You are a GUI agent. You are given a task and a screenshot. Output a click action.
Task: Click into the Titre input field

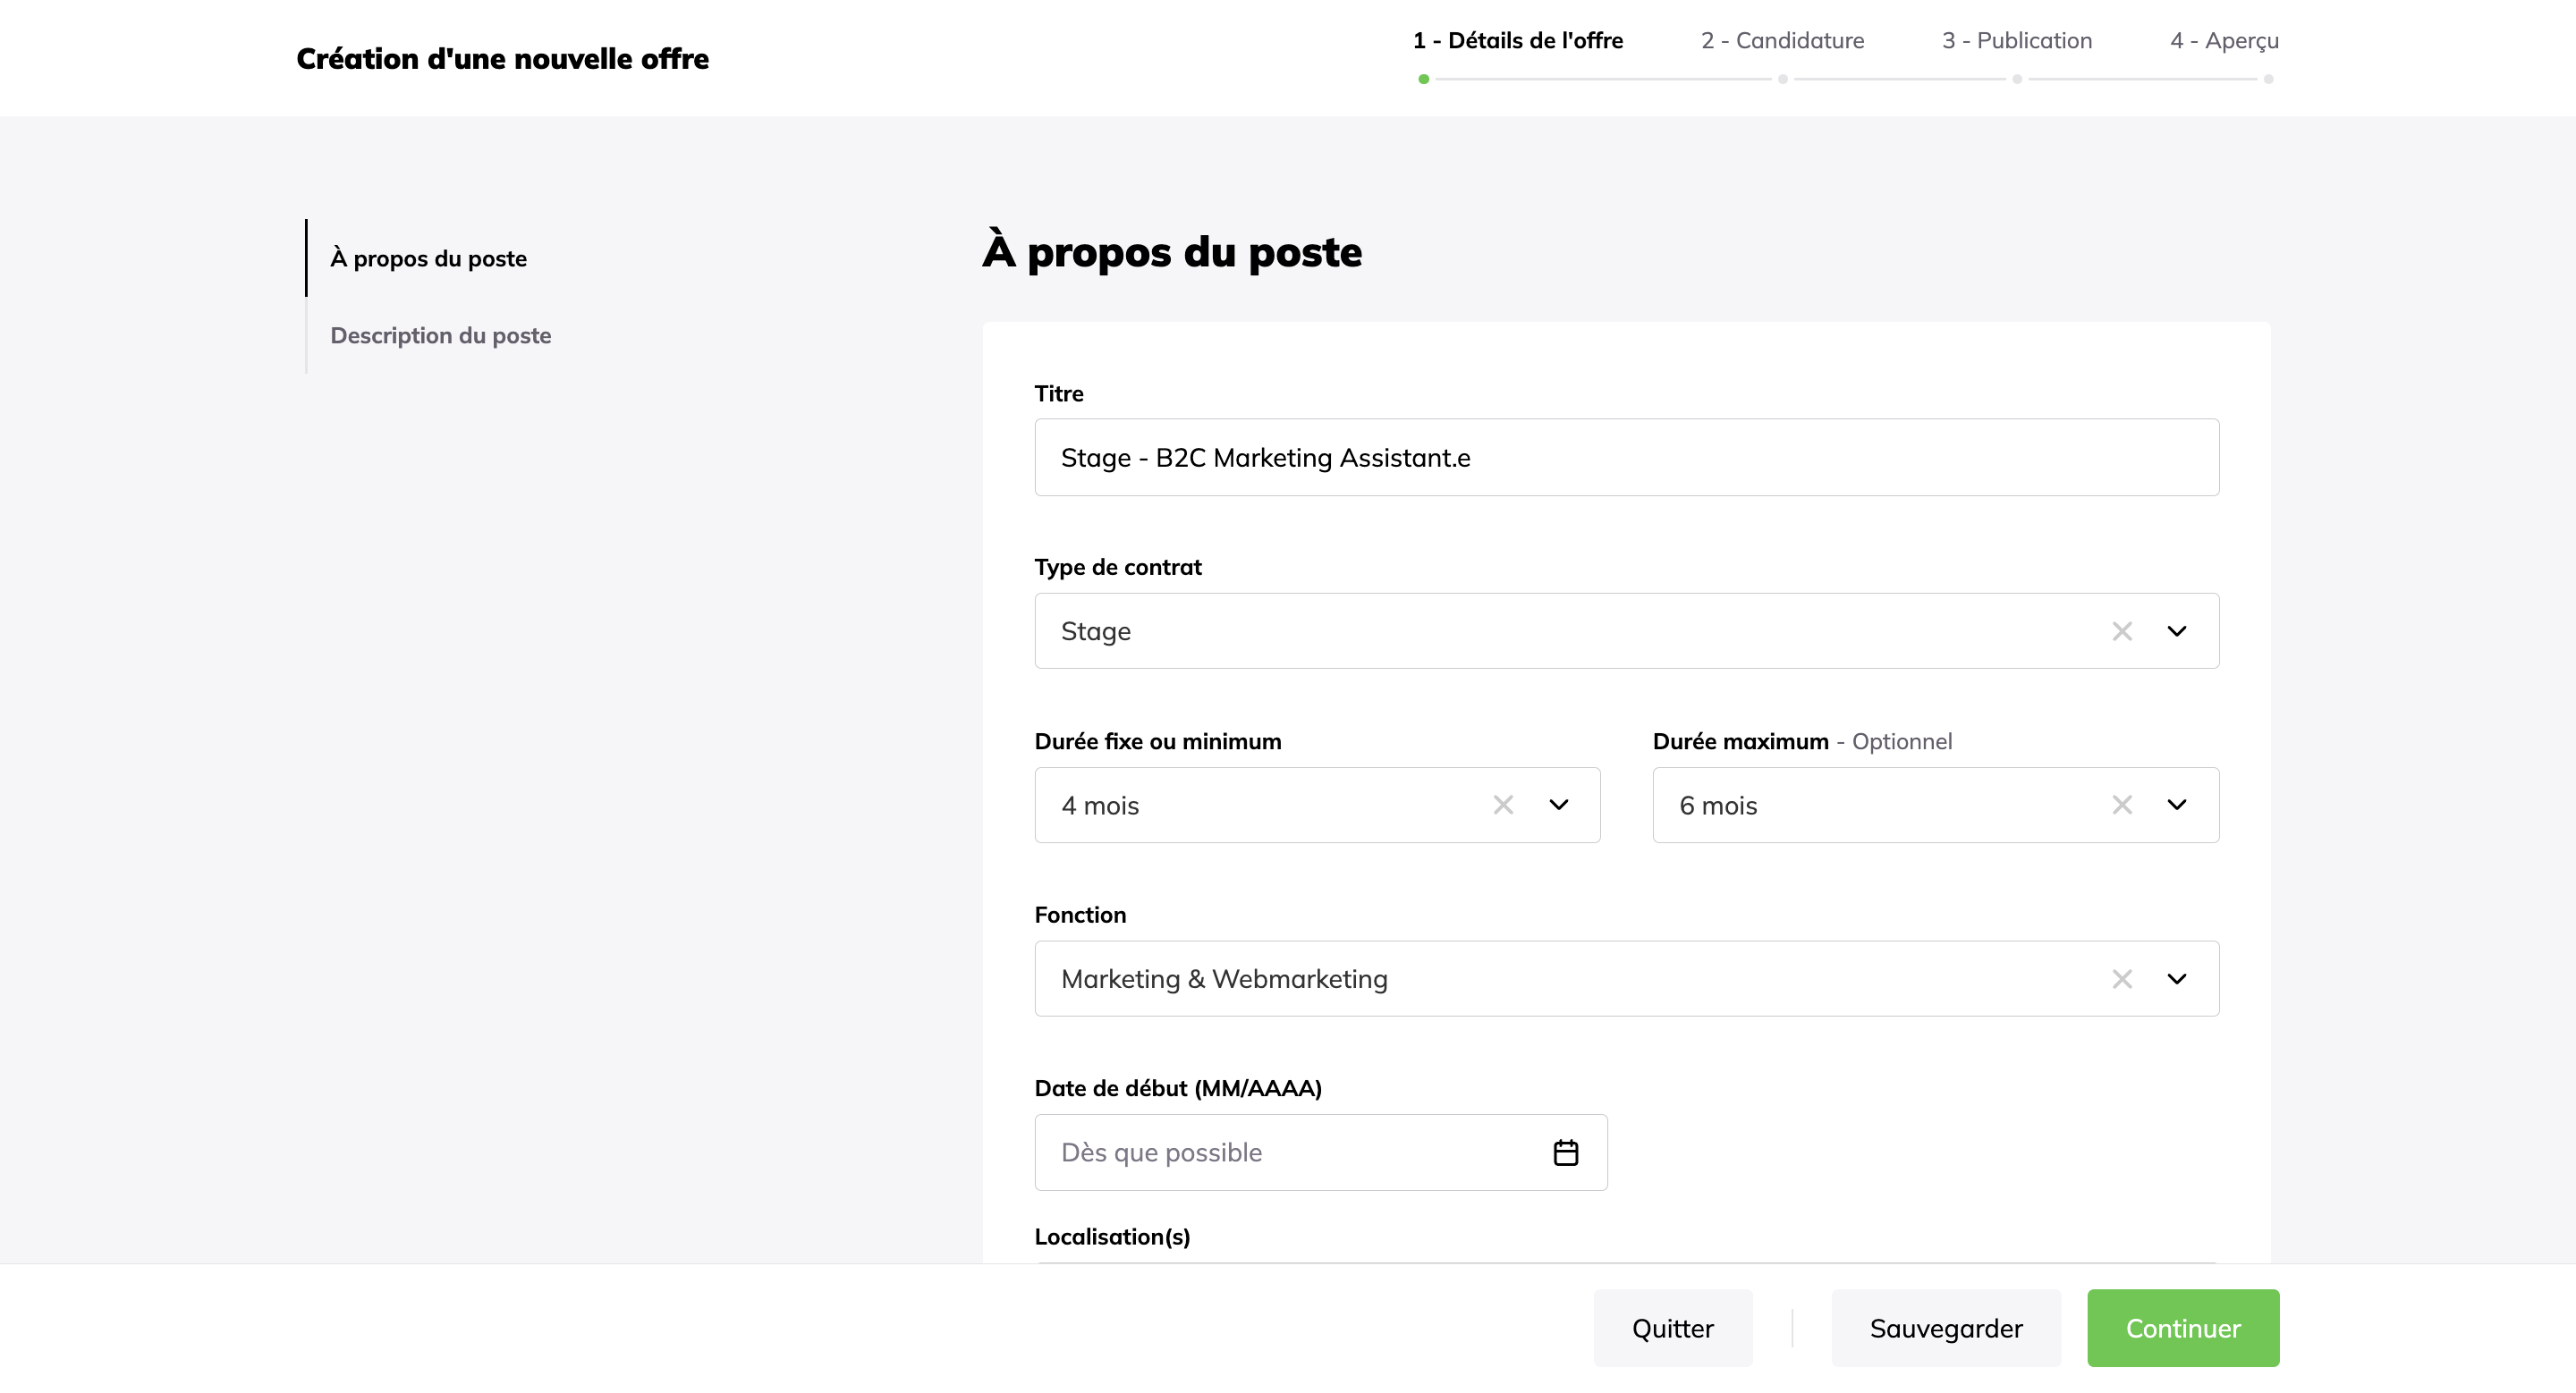1625,458
